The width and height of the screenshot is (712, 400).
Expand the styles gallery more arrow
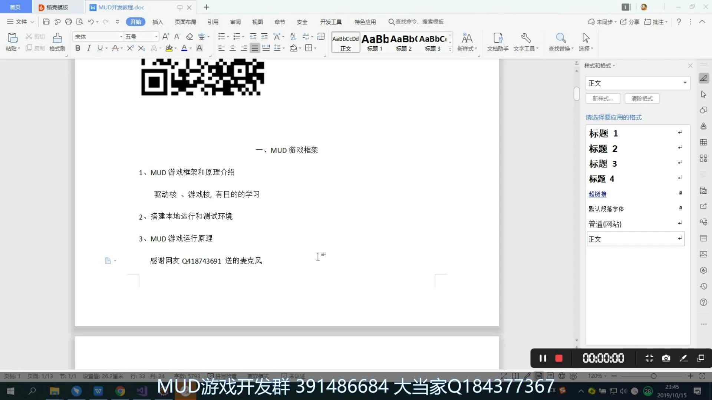pos(450,49)
